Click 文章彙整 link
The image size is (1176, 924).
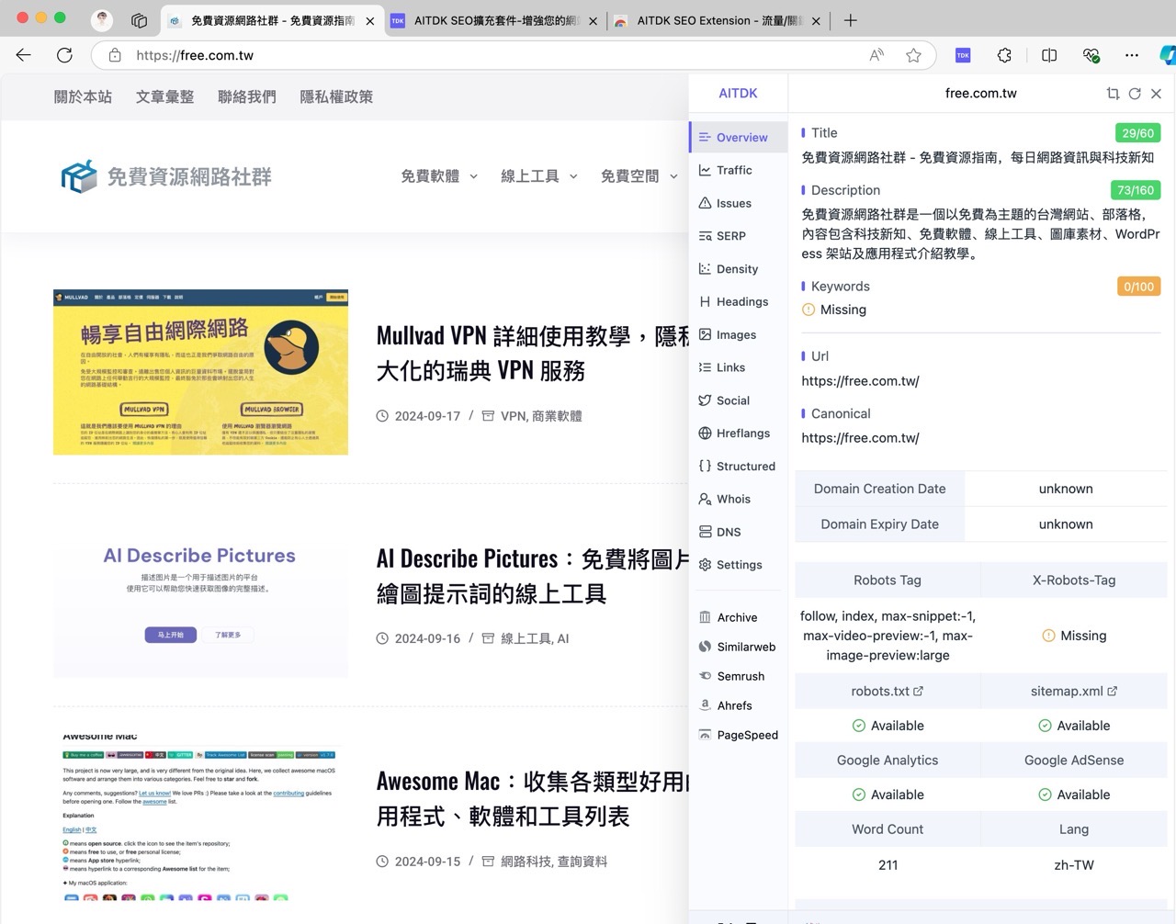164,96
